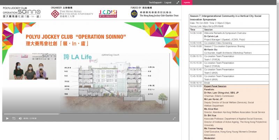Click the LA Life building section drawing
Screen dimensions: 279x140
pyautogui.click(x=115, y=83)
